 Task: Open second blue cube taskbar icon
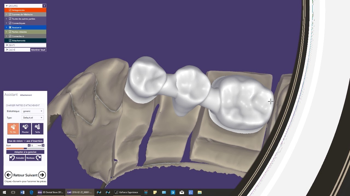coord(108,192)
